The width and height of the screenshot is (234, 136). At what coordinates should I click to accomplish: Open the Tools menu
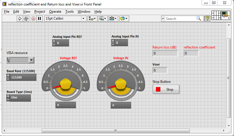69,12
